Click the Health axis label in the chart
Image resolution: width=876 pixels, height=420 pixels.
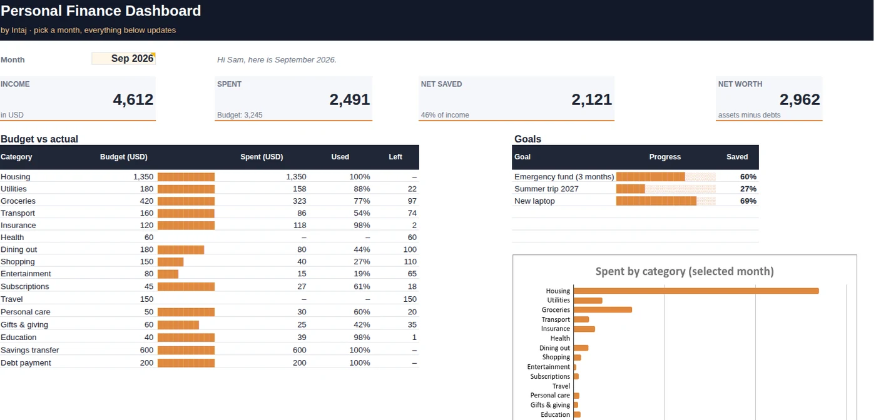pyautogui.click(x=560, y=338)
